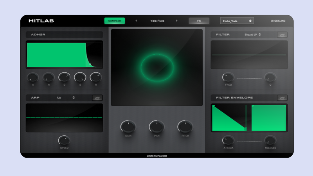Go to next instrument with right arrow
The height and width of the screenshot is (176, 313).
click(x=176, y=21)
